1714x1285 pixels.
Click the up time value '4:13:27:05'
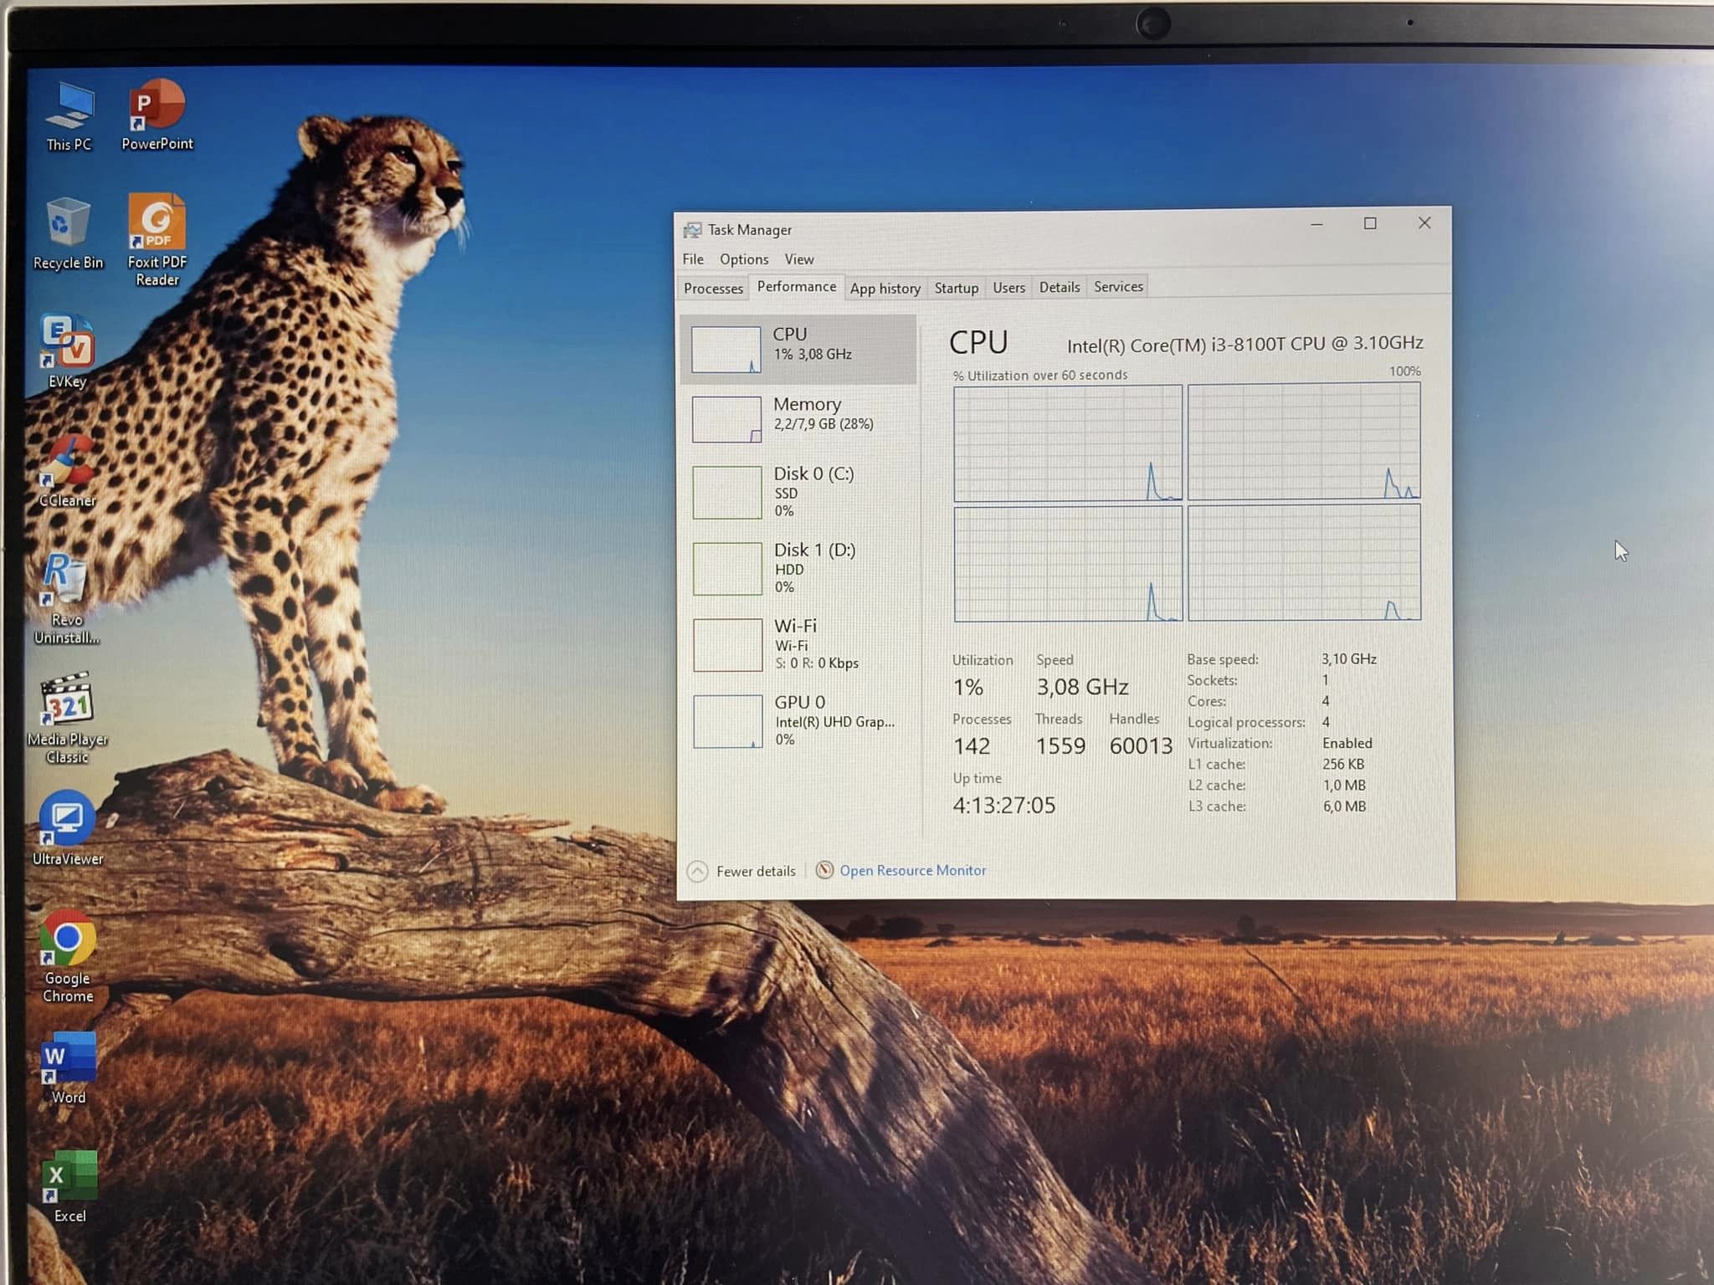(1004, 805)
